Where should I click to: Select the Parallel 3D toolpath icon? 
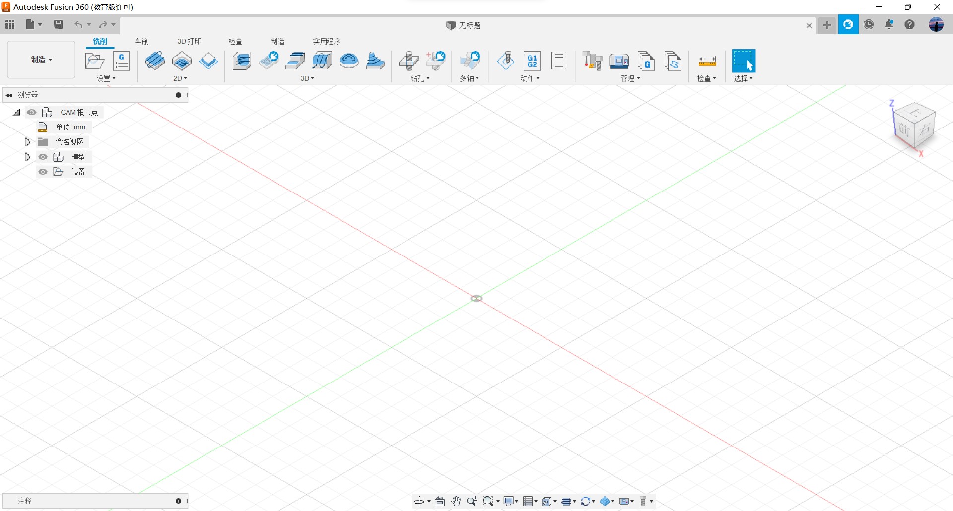click(x=295, y=61)
